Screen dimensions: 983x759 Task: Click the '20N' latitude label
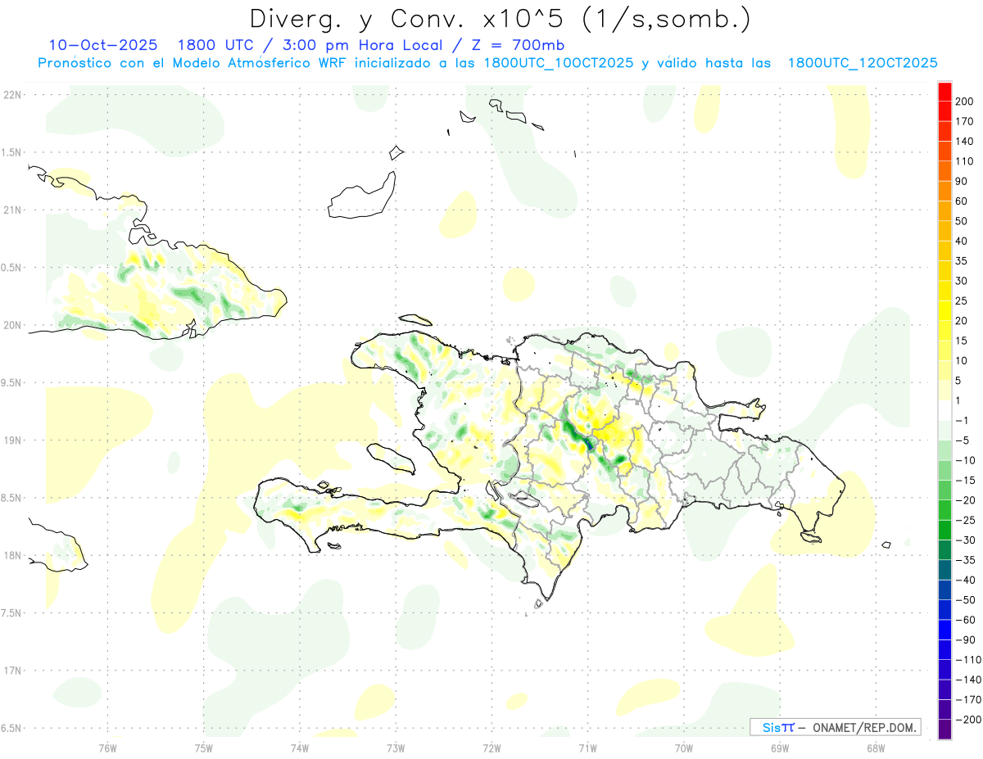click(12, 325)
